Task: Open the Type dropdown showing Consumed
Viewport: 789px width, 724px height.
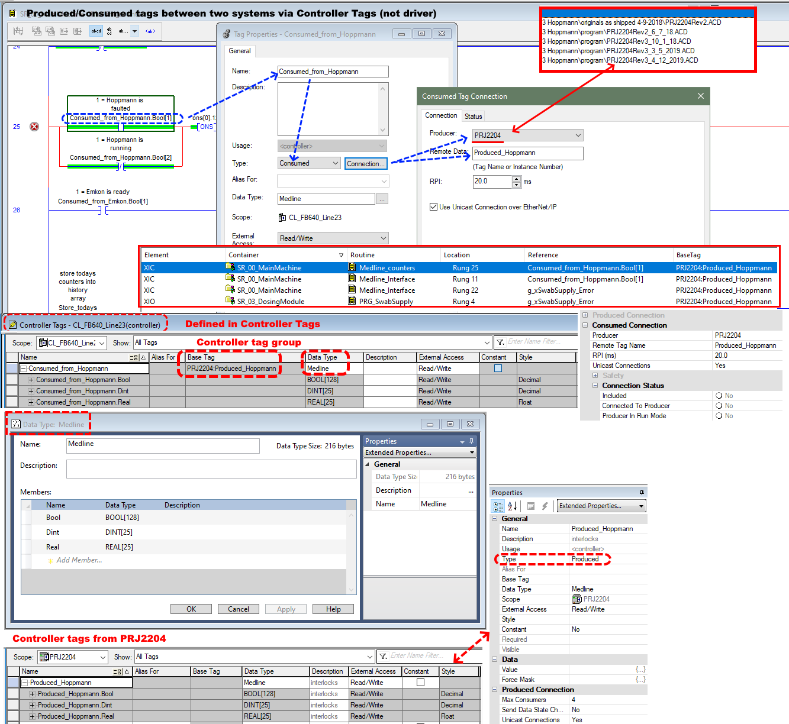Action: coord(335,163)
